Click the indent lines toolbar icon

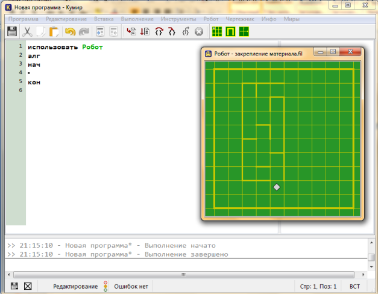click(100, 31)
